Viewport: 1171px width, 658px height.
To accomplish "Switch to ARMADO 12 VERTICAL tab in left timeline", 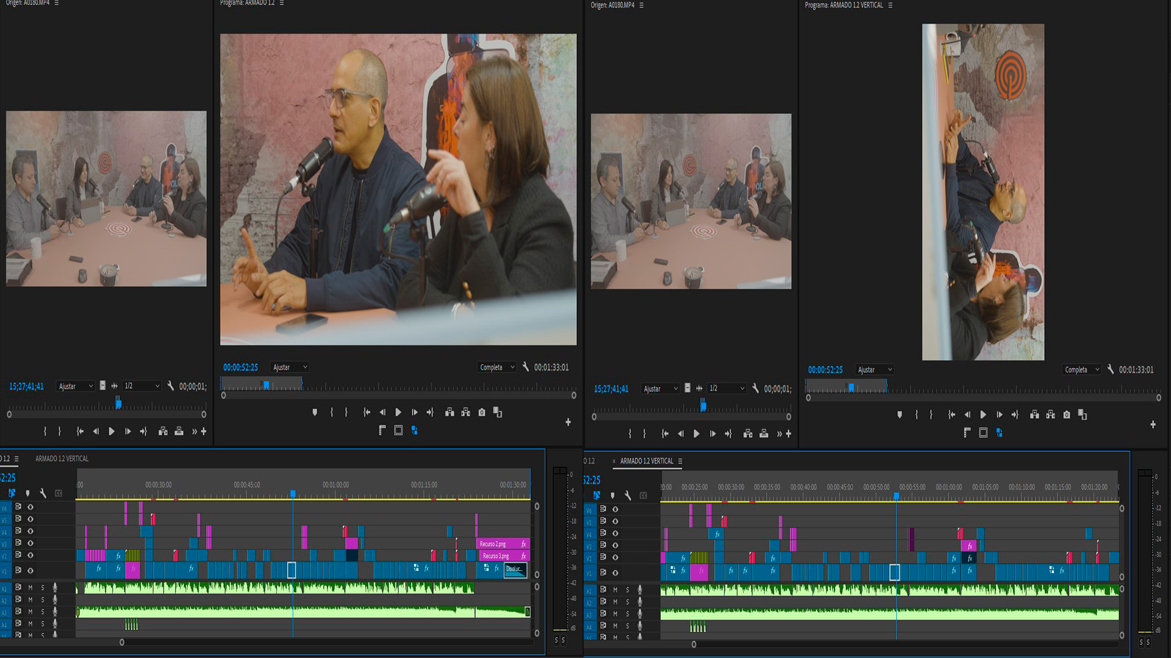I will pos(62,459).
